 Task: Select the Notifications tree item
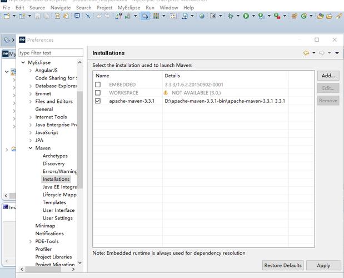(49, 234)
